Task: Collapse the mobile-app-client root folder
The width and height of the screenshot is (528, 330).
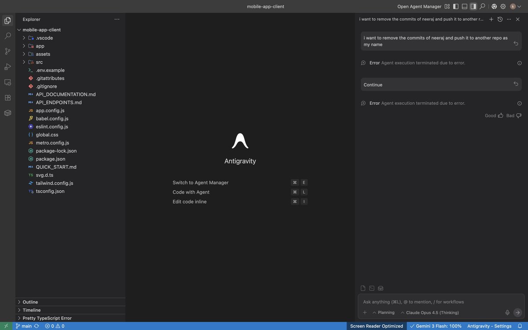Action: [70, 30]
